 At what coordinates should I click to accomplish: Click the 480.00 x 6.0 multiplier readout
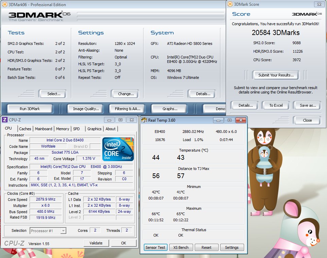(x=226, y=132)
